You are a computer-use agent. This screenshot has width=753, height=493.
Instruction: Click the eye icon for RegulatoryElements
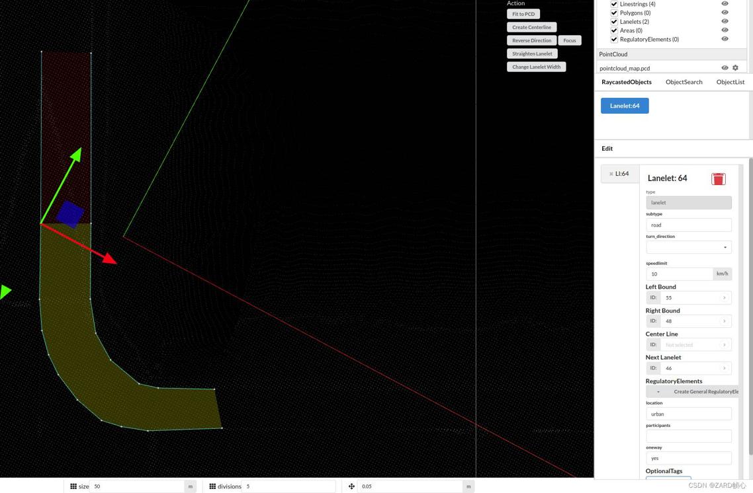point(725,39)
